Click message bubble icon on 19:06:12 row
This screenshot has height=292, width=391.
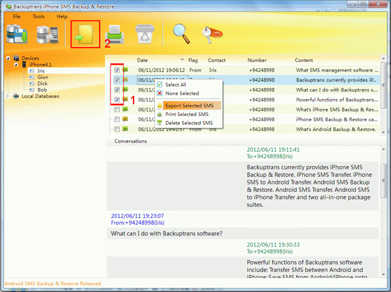pyautogui.click(x=125, y=70)
